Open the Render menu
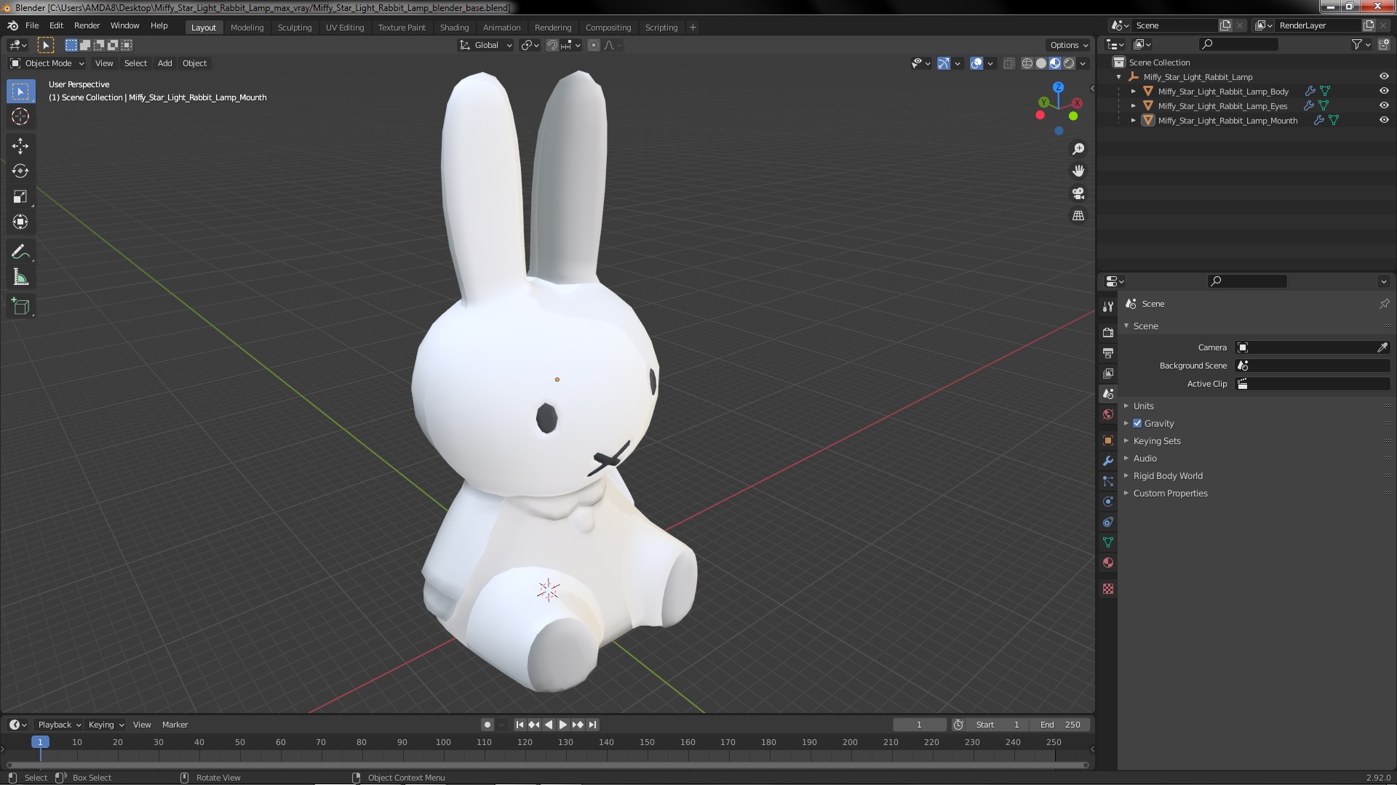Viewport: 1397px width, 785px height. 87,25
